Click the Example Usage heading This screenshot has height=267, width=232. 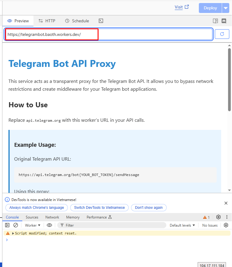(x=35, y=145)
